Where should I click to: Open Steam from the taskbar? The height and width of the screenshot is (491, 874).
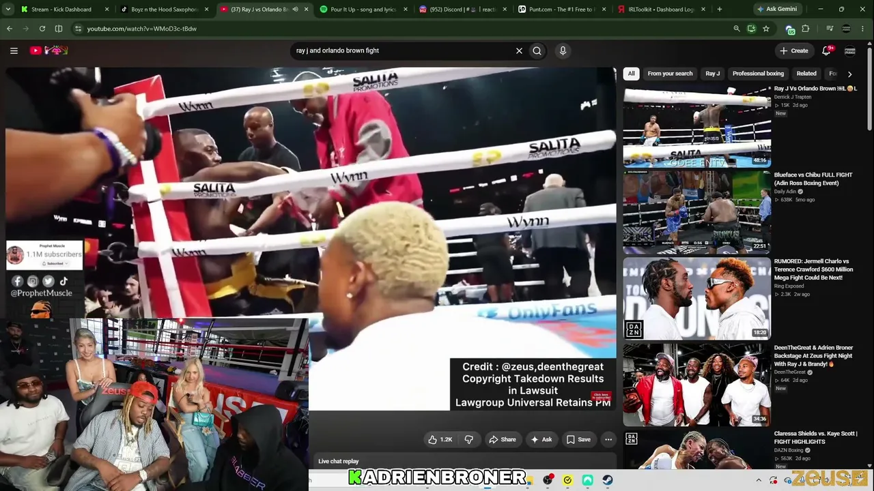click(x=608, y=480)
